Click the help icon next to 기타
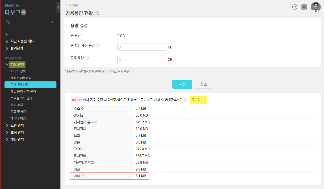Viewport: 324px width, 189px height. coord(83,176)
